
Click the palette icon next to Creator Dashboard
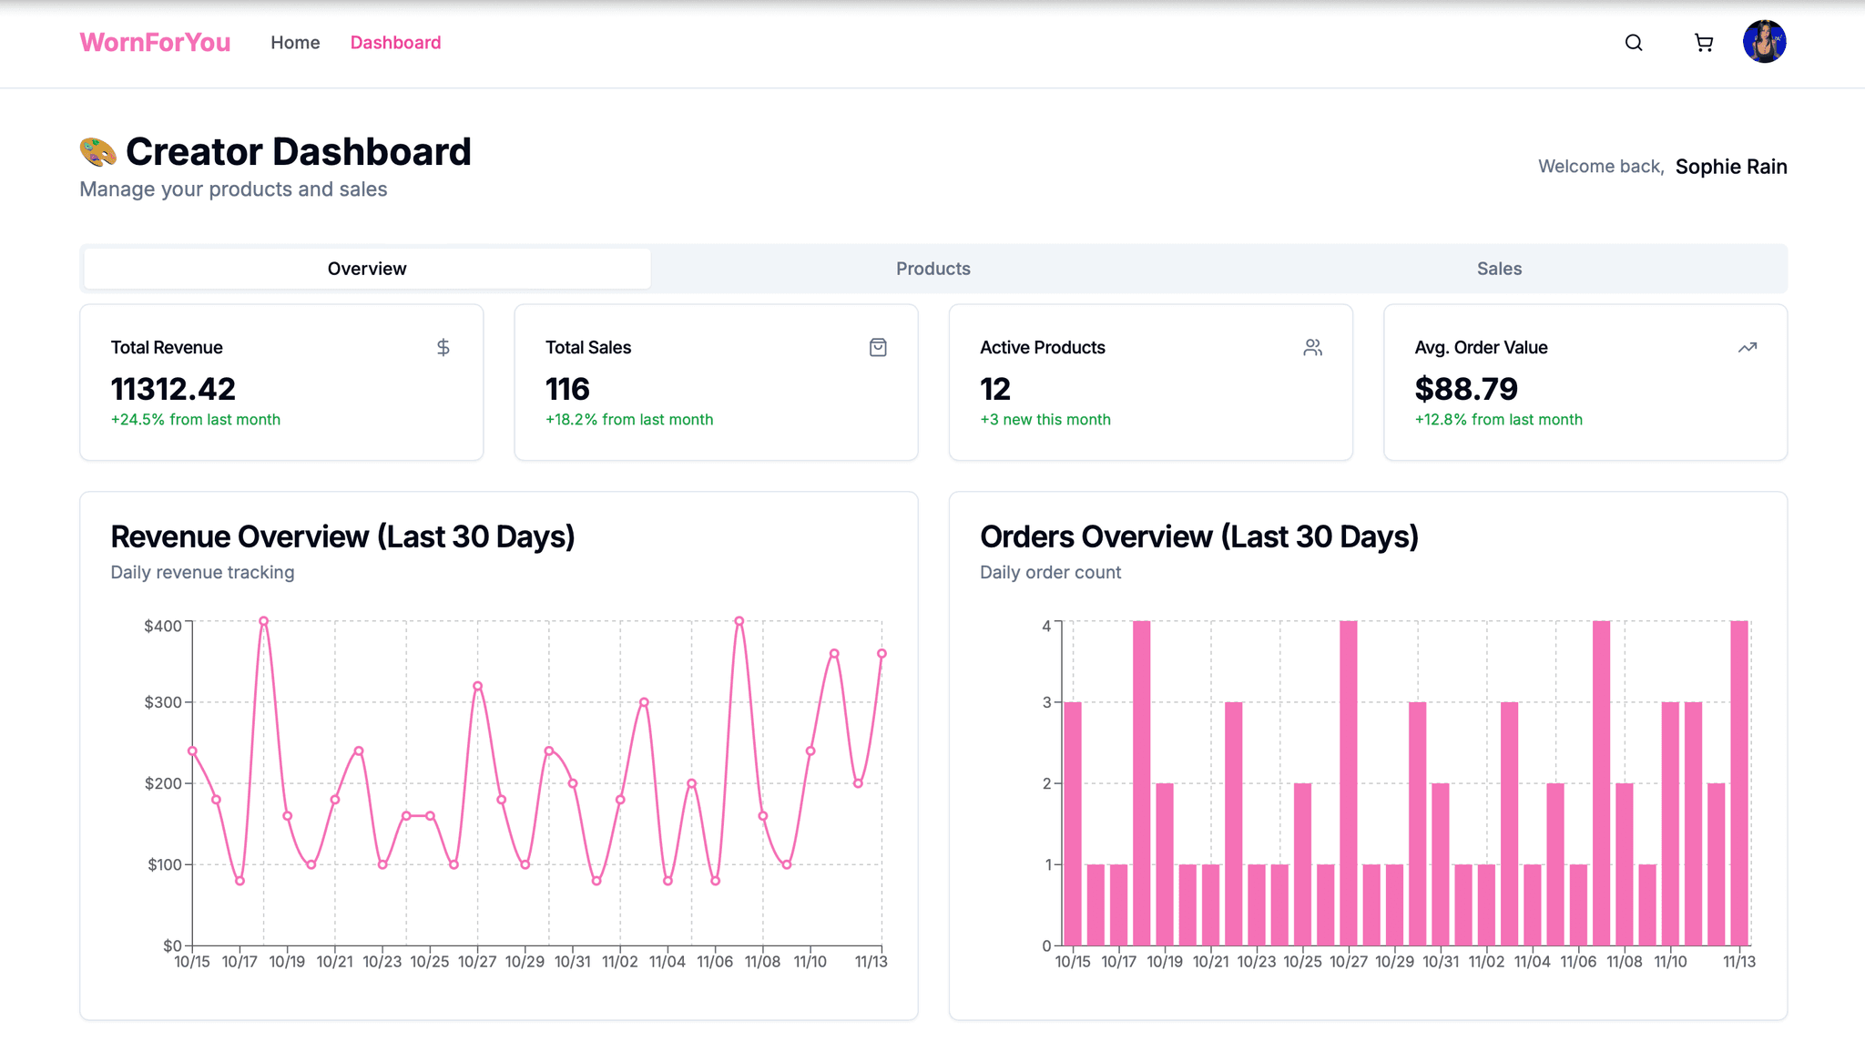coord(97,151)
